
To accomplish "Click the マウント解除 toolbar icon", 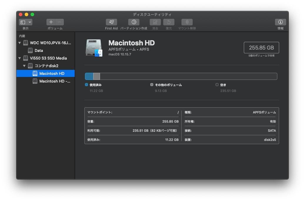I will point(187,22).
